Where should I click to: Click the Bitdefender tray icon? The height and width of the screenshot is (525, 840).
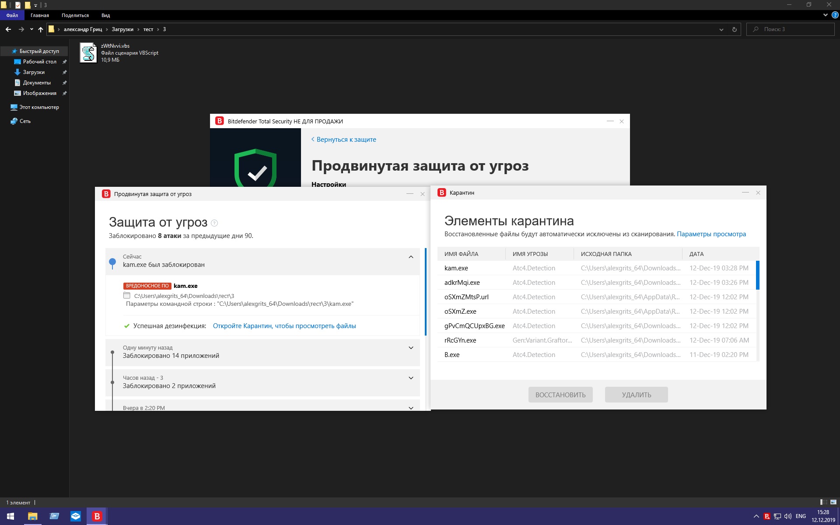(x=766, y=516)
